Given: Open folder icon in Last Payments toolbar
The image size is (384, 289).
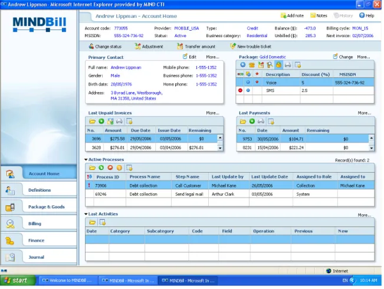Looking at the screenshot, I should pyautogui.click(x=242, y=121).
